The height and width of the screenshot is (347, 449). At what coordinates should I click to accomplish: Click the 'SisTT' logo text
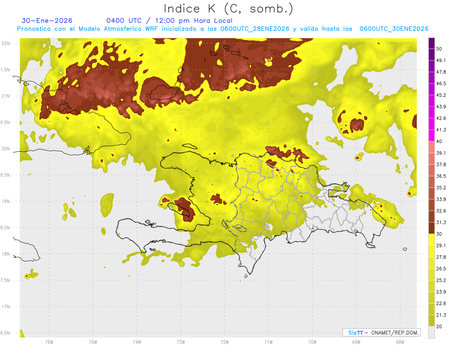[x=355, y=332]
